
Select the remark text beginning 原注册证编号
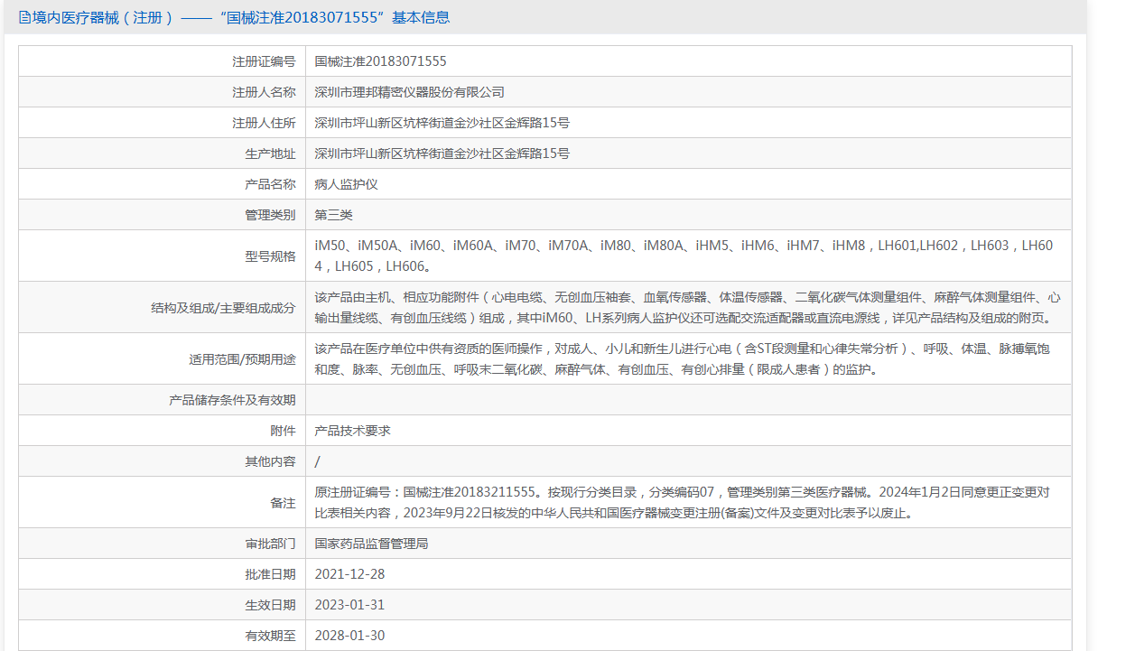click(x=682, y=502)
